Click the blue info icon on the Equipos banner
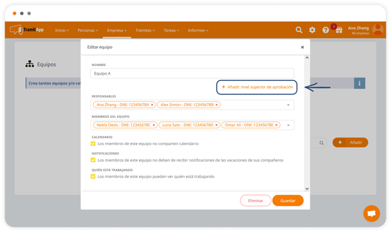Image resolution: width=391 pixels, height=232 pixels. coord(359,83)
